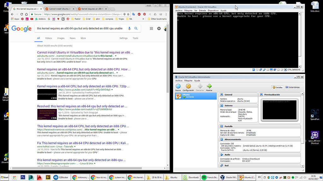This screenshot has height=181, width=323.
Task: Open the More dropdown in Google search tabs
Action: 83,38
